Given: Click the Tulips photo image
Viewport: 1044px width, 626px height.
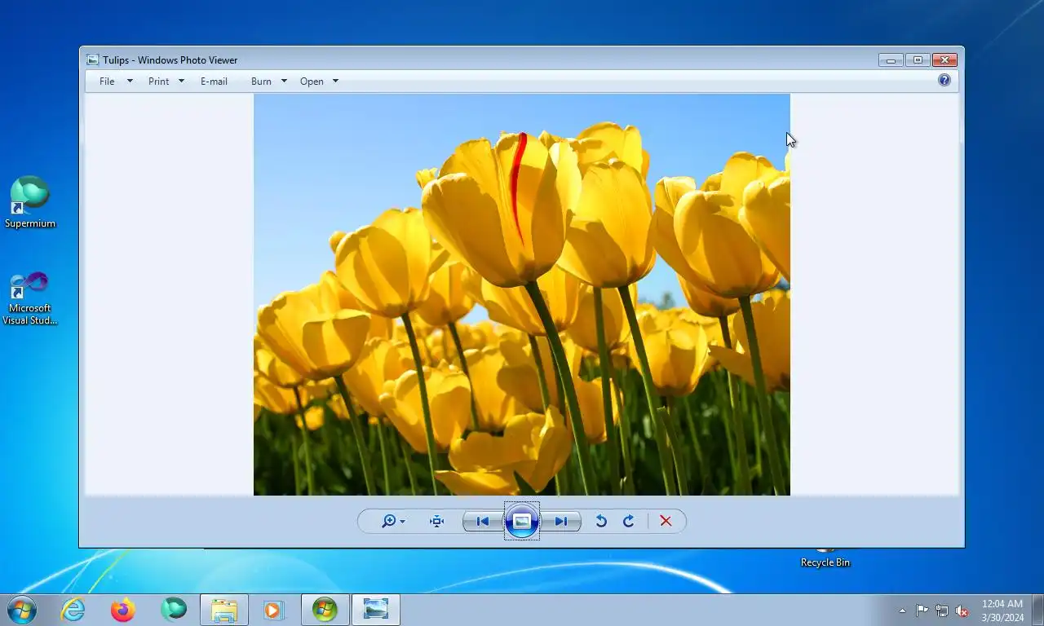Looking at the screenshot, I should pyautogui.click(x=522, y=294).
